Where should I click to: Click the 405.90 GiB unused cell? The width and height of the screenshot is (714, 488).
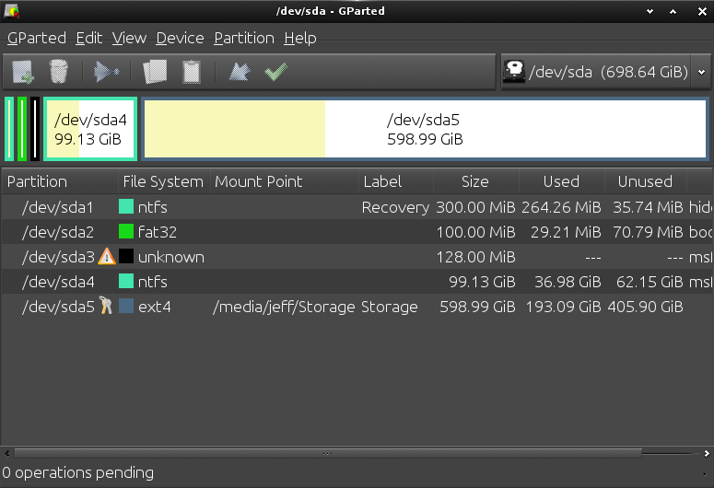click(645, 307)
